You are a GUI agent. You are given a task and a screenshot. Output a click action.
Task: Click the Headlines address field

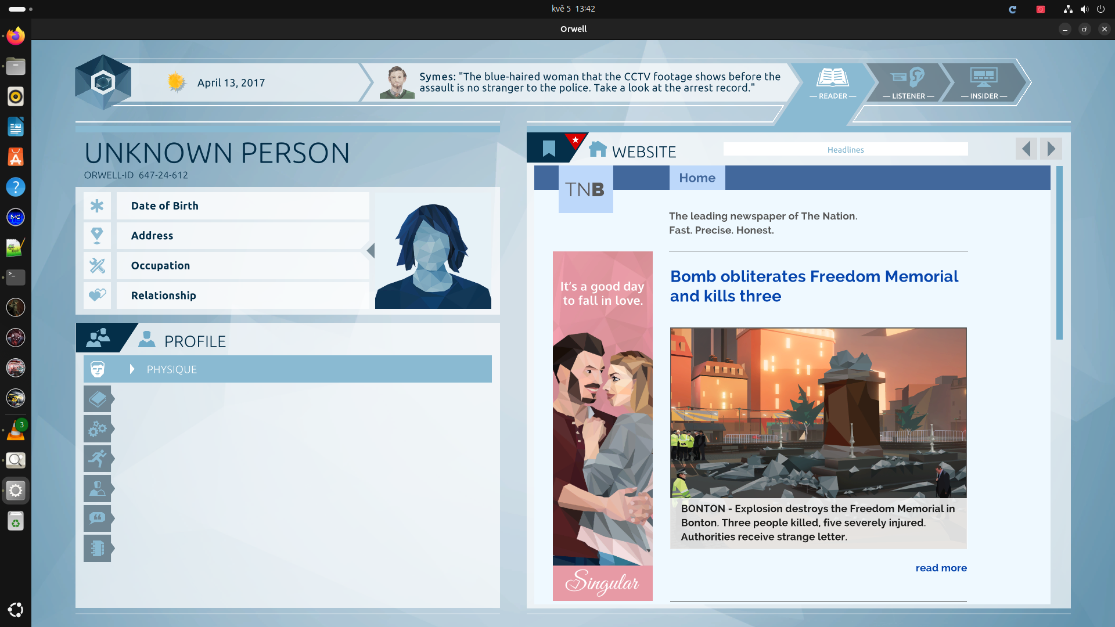tap(845, 150)
